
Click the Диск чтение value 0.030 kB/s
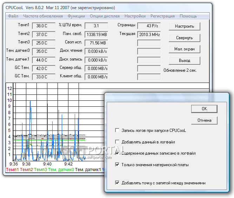pos(96,51)
